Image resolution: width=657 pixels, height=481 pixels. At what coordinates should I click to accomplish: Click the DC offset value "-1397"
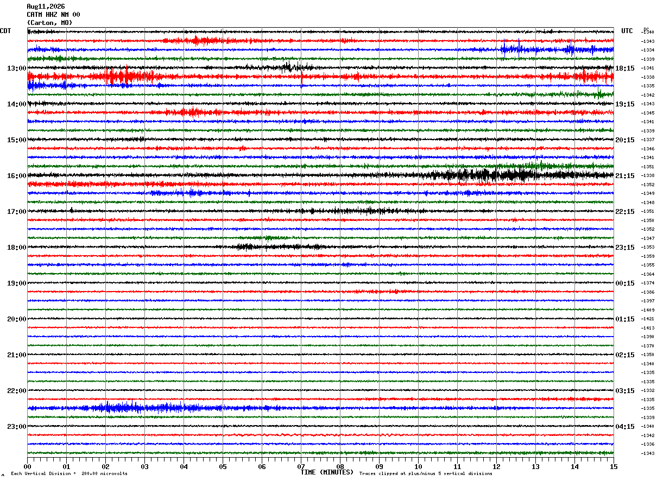648,301
